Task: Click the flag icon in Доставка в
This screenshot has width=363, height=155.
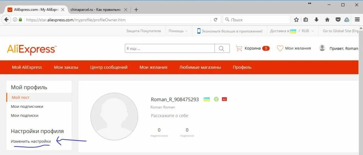Action: tap(293, 31)
